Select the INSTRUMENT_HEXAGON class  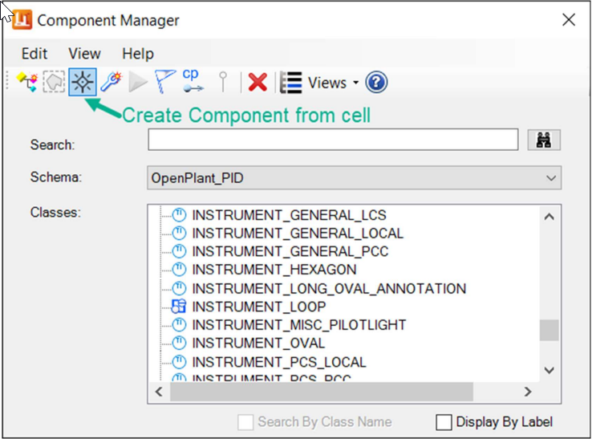(274, 270)
